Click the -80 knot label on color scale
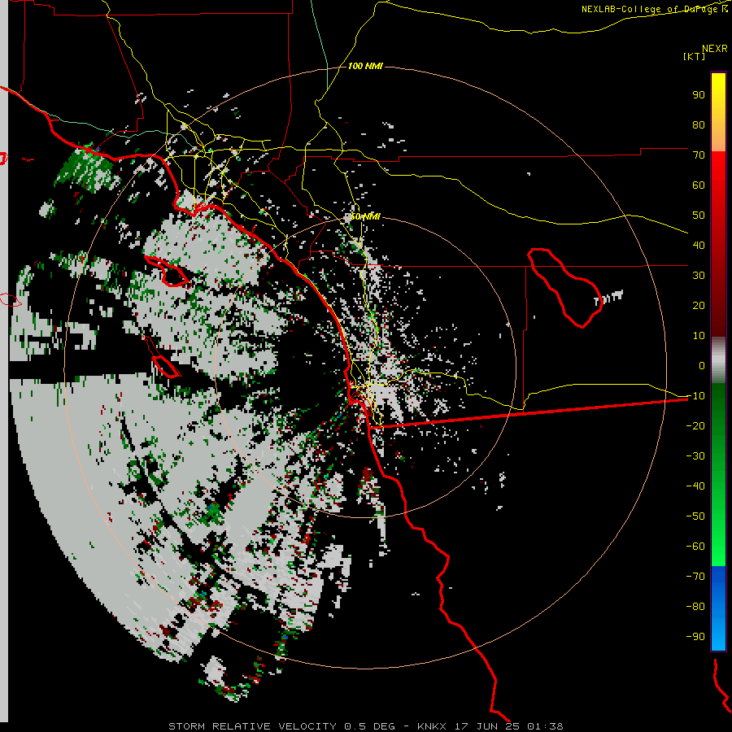This screenshot has width=732, height=732. tap(695, 607)
